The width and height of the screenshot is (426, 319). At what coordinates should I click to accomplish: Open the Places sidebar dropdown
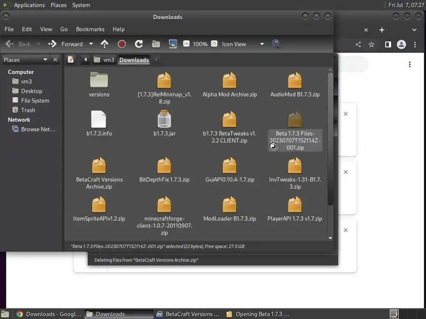click(25, 60)
